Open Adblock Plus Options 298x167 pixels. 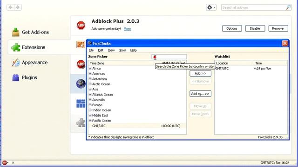click(x=232, y=28)
